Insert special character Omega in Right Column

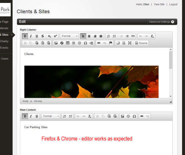(85, 43)
